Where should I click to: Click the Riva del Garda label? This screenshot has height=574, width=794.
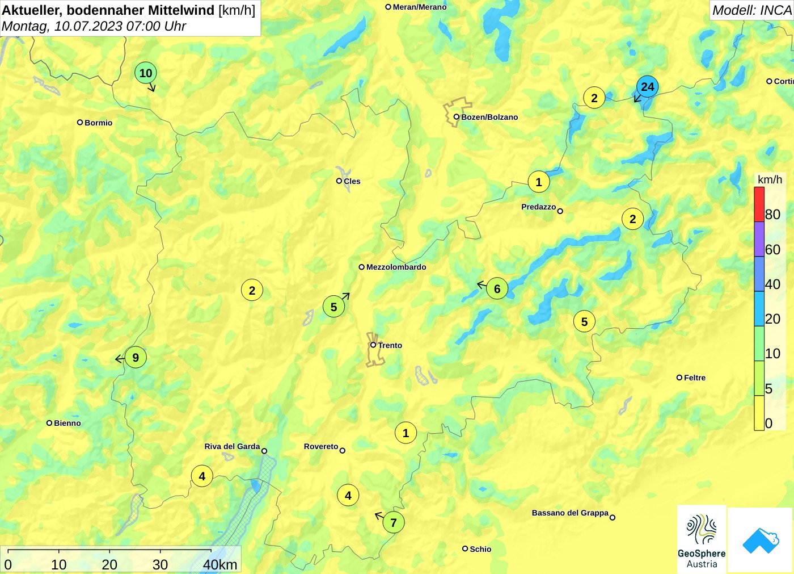point(232,446)
